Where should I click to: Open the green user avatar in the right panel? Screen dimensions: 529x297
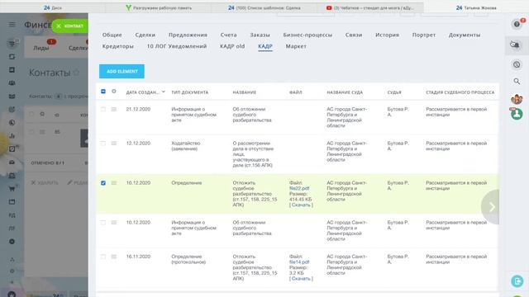517,114
